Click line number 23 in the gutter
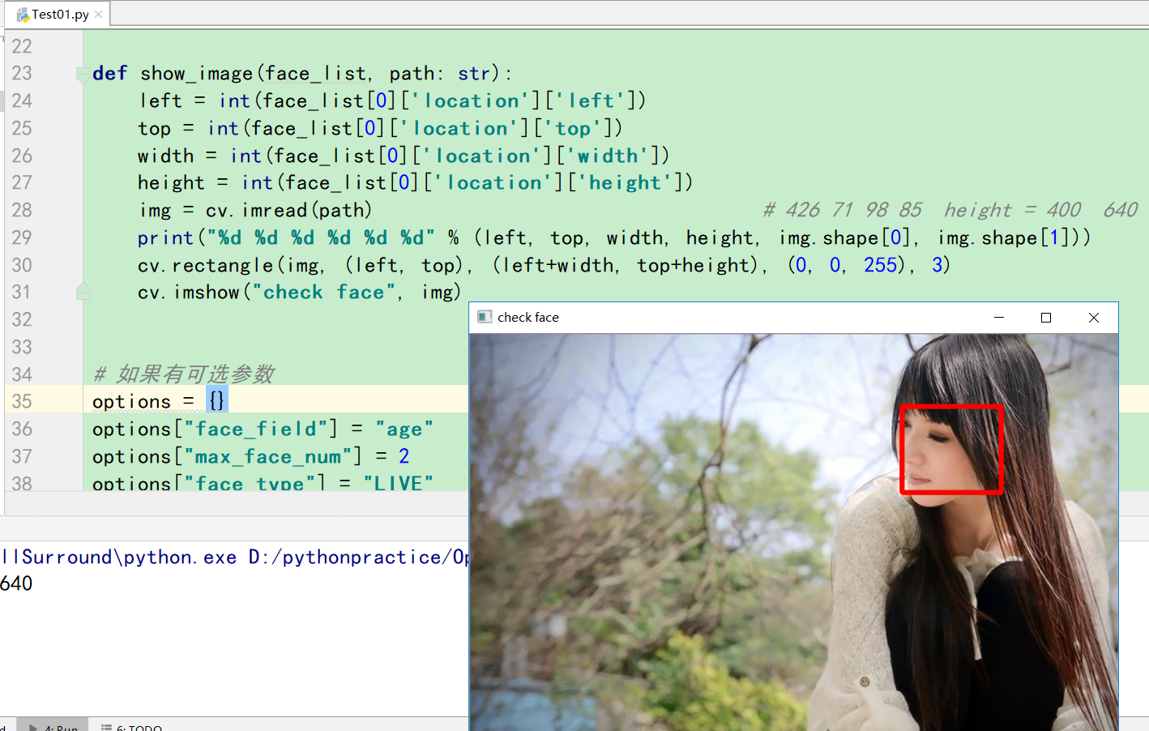Image resolution: width=1149 pixels, height=731 pixels. [x=22, y=74]
